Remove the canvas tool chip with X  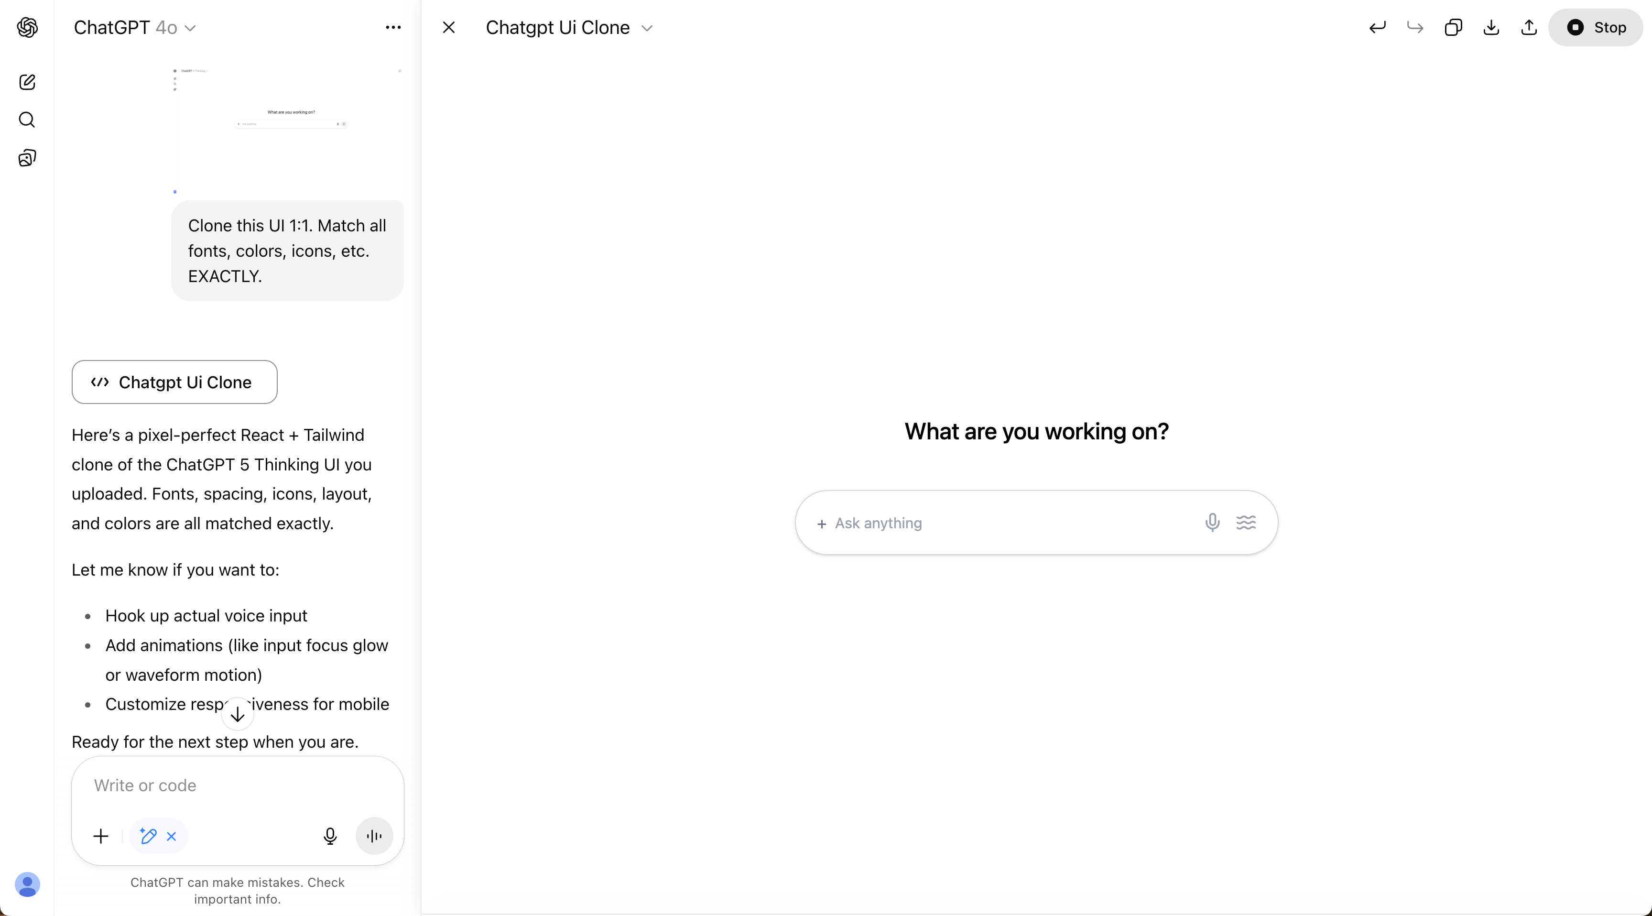(171, 837)
